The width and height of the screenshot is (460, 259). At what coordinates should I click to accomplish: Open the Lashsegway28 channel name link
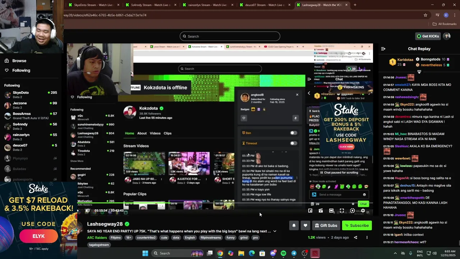pyautogui.click(x=105, y=224)
